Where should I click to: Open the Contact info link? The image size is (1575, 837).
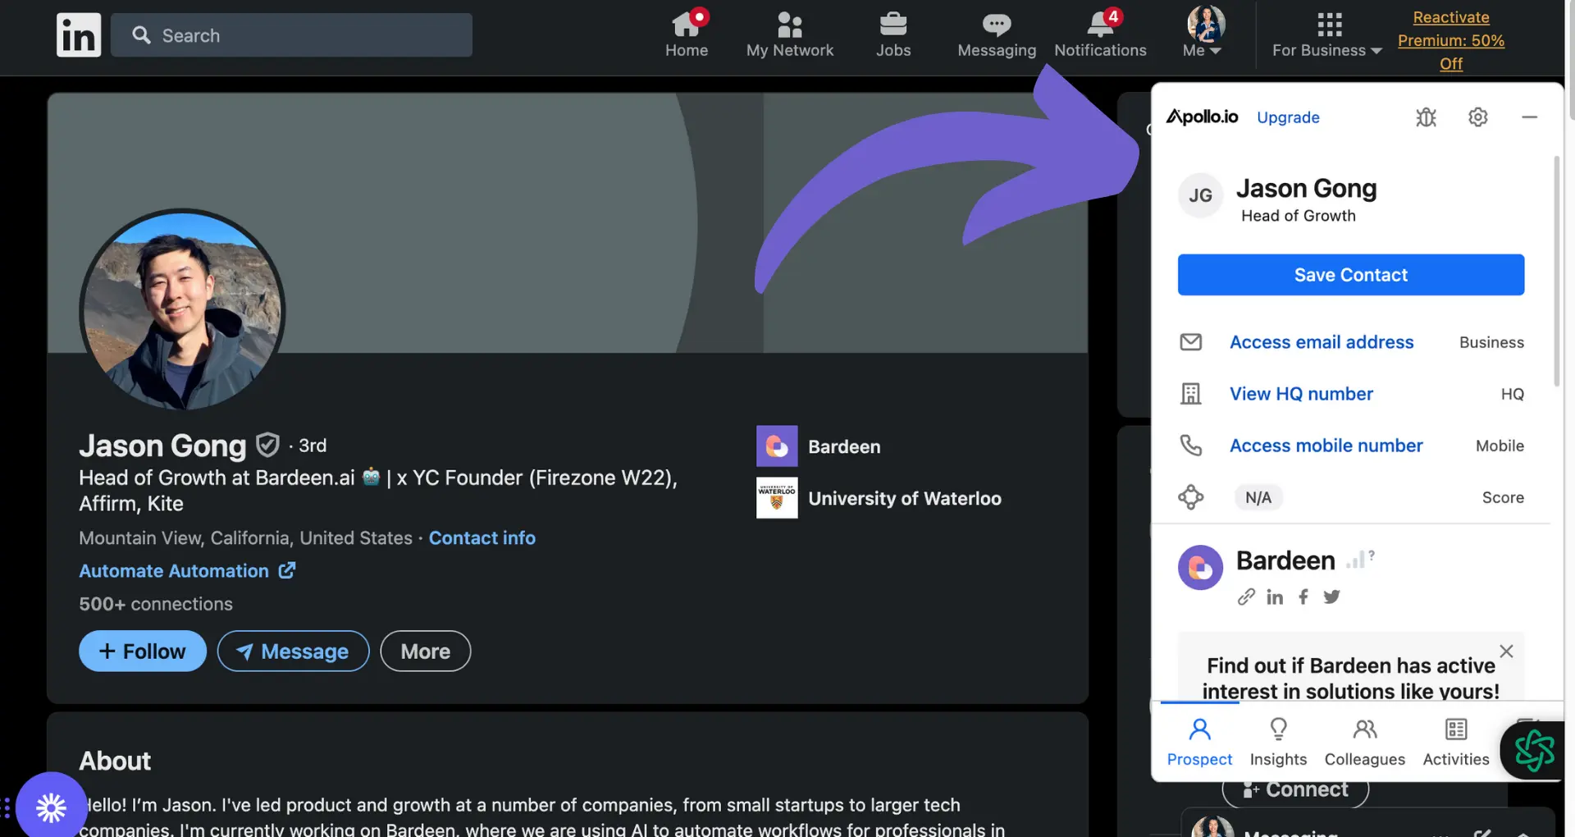482,537
